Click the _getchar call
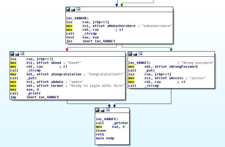The width and height of the screenshot is (225, 147). (x=120, y=123)
